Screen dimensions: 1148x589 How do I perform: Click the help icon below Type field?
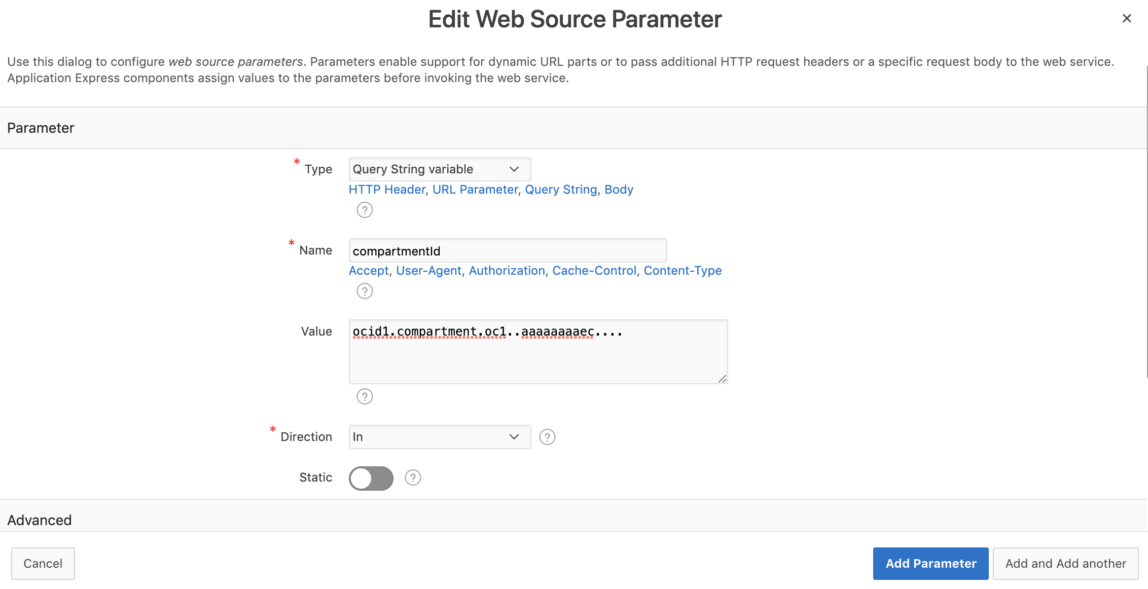click(365, 210)
